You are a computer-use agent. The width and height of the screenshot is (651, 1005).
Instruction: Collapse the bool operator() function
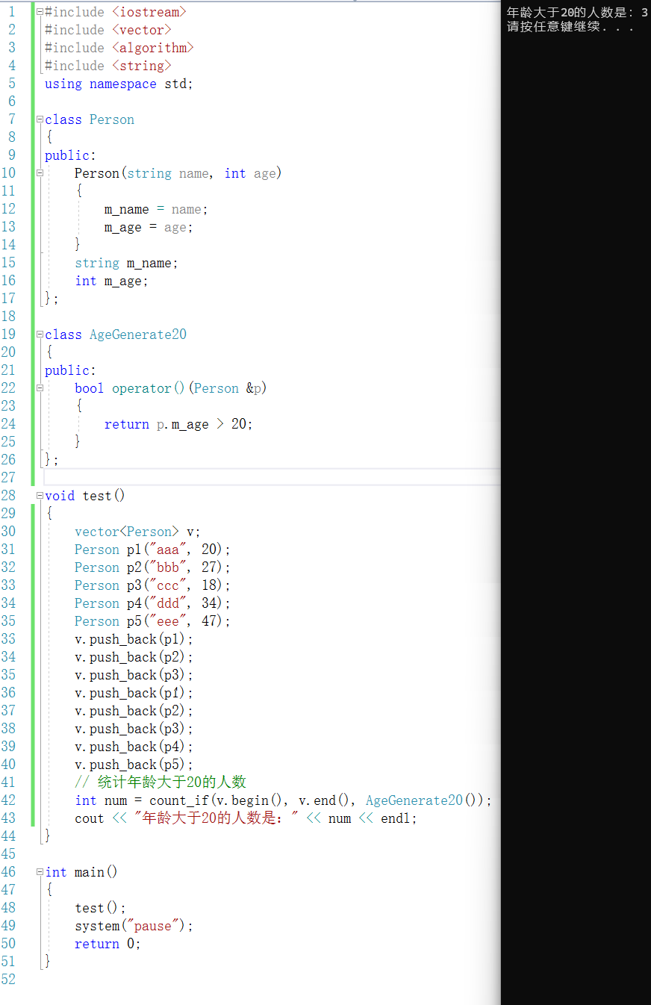point(40,388)
